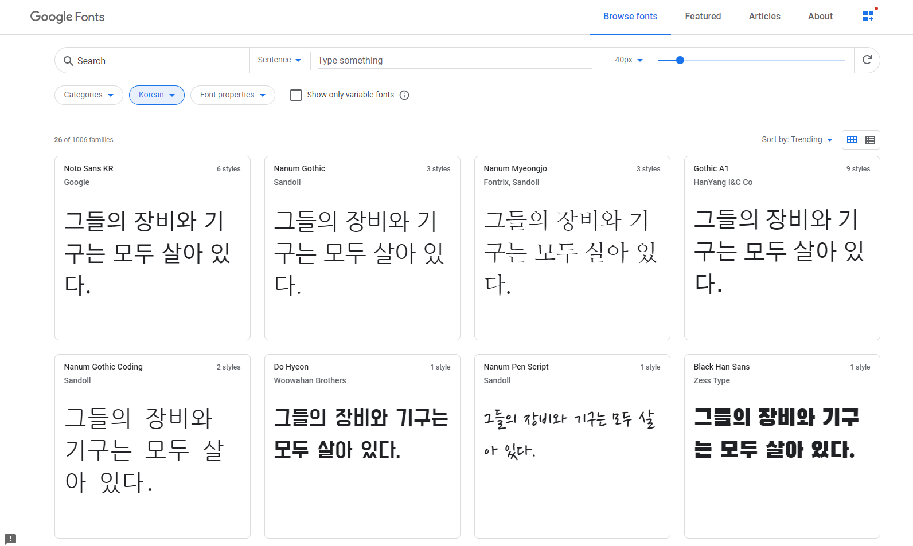
Task: Click the 6 styles label on Noto Sans KR
Action: [228, 169]
